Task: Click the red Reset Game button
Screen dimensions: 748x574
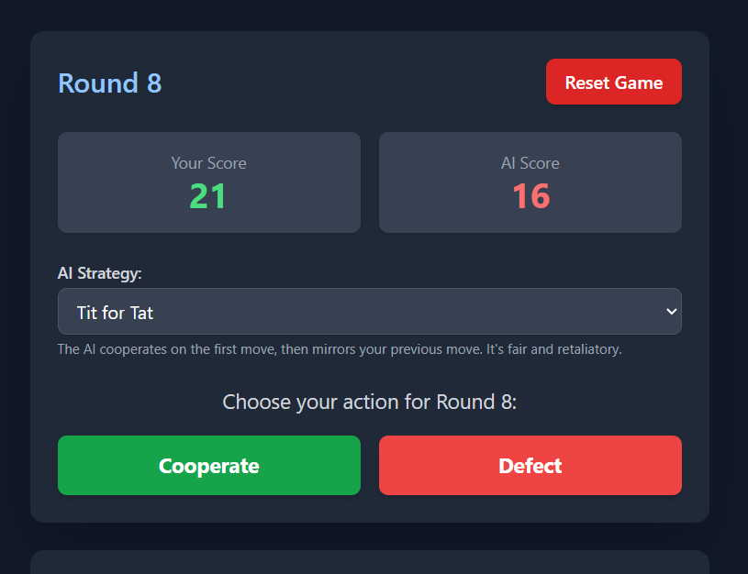Action: coord(613,82)
